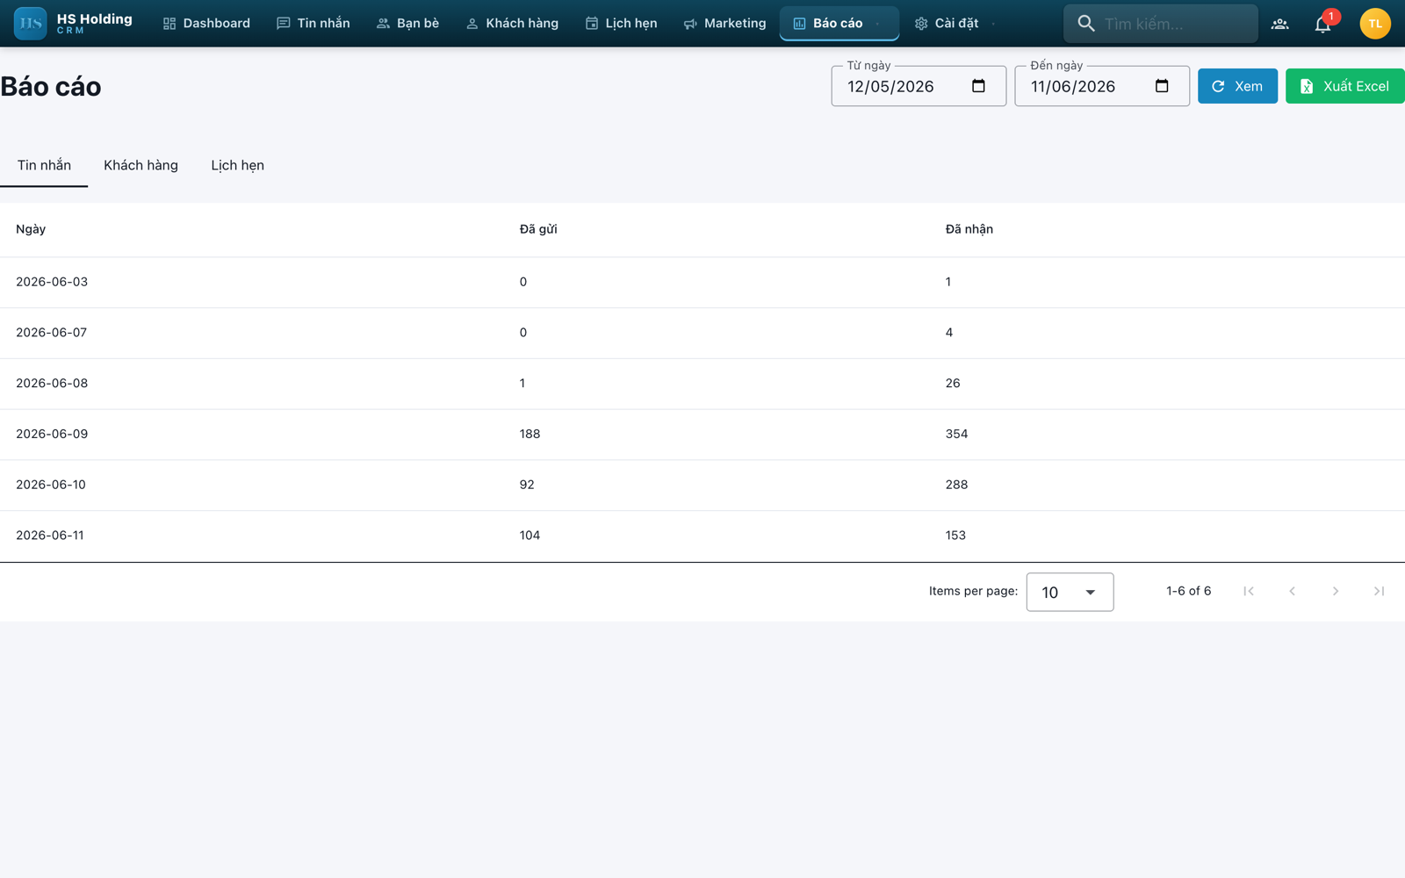Image resolution: width=1405 pixels, height=878 pixels.
Task: Select the row date 2026-06-03
Action: tap(52, 282)
